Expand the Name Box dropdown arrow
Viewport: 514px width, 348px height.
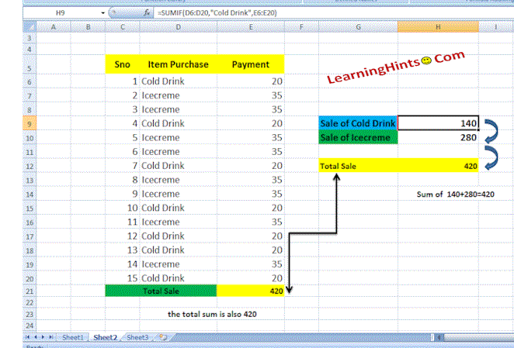click(103, 12)
